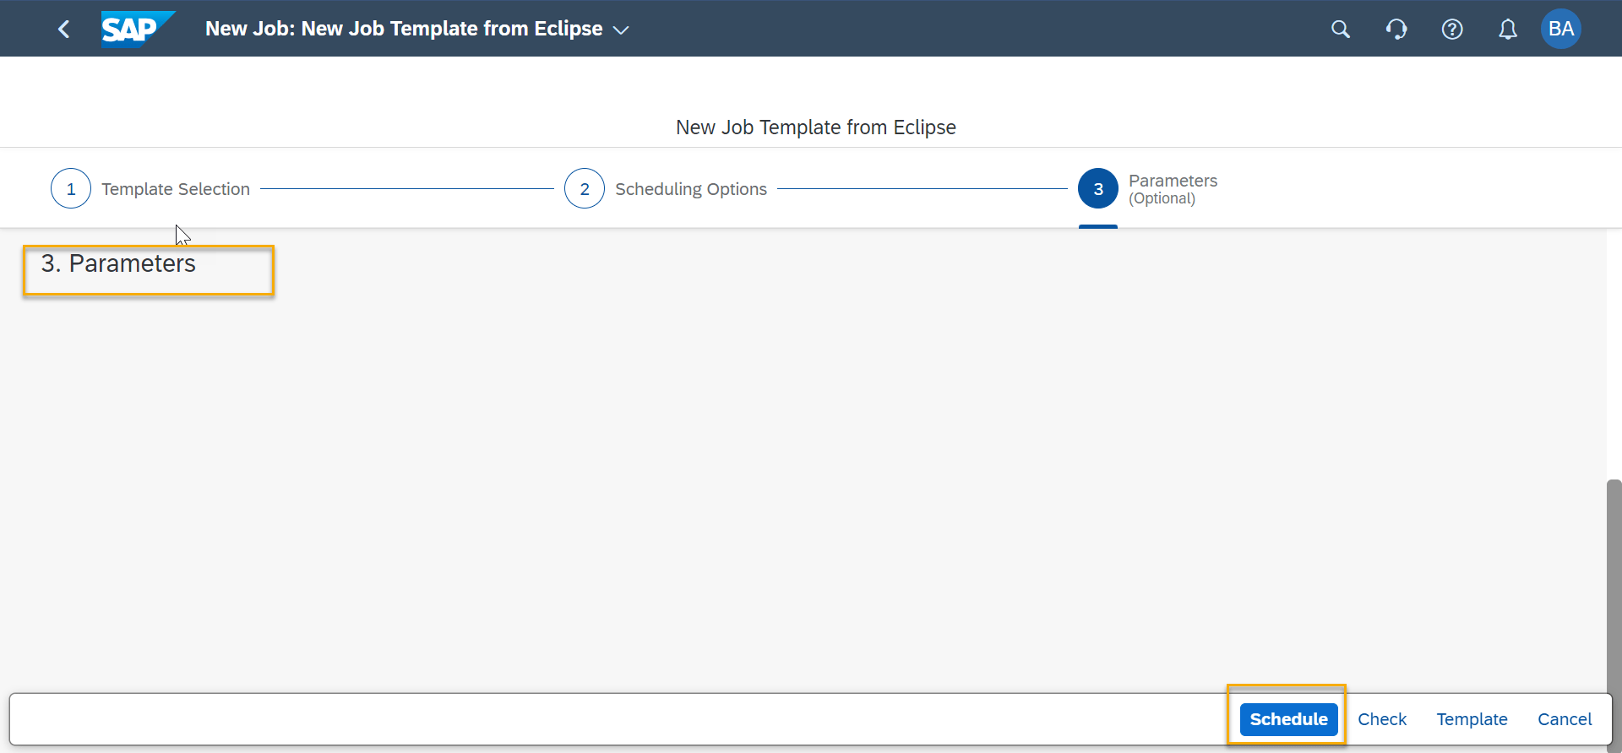Open the help icon

1452,28
